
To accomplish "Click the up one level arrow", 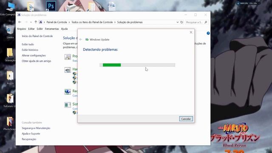I will coord(36,22).
